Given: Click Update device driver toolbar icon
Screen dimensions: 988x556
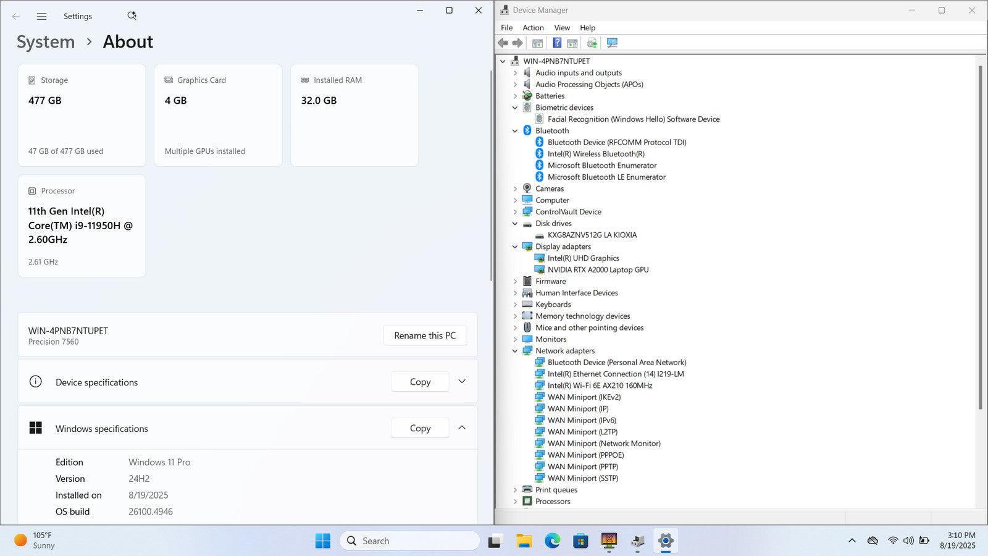Looking at the screenshot, I should click(592, 43).
